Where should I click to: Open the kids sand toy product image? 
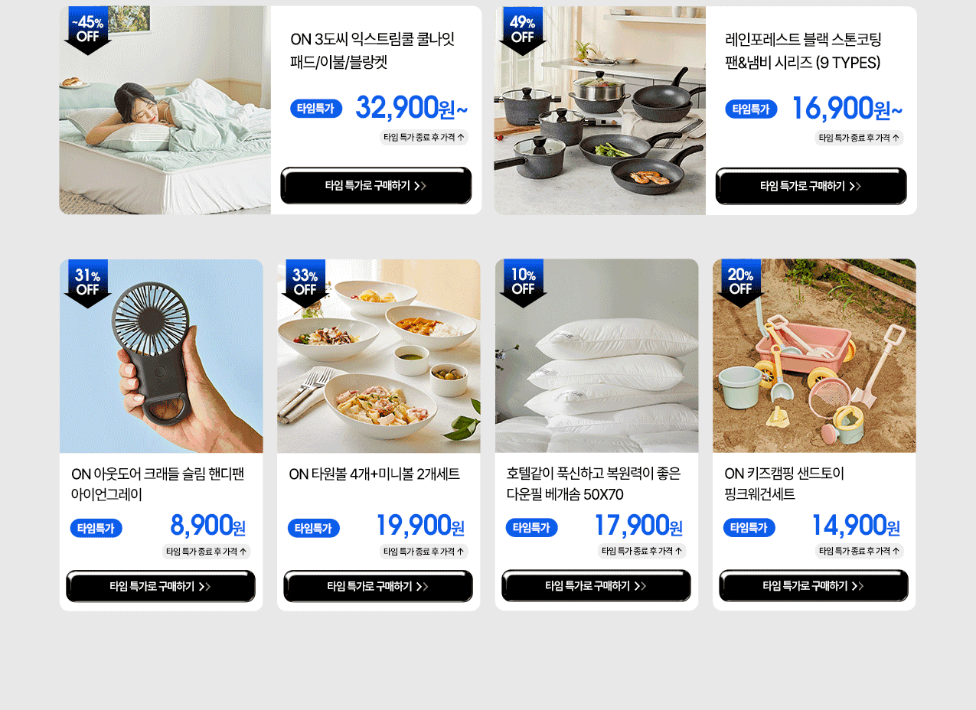(x=814, y=356)
